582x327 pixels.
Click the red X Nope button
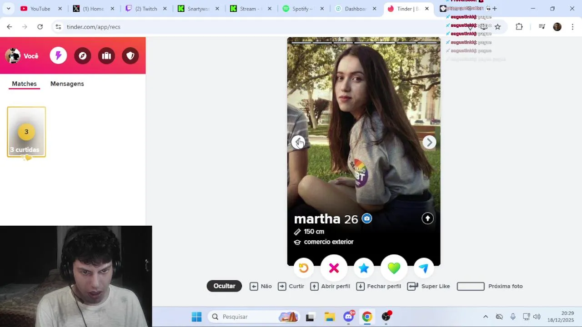334,268
